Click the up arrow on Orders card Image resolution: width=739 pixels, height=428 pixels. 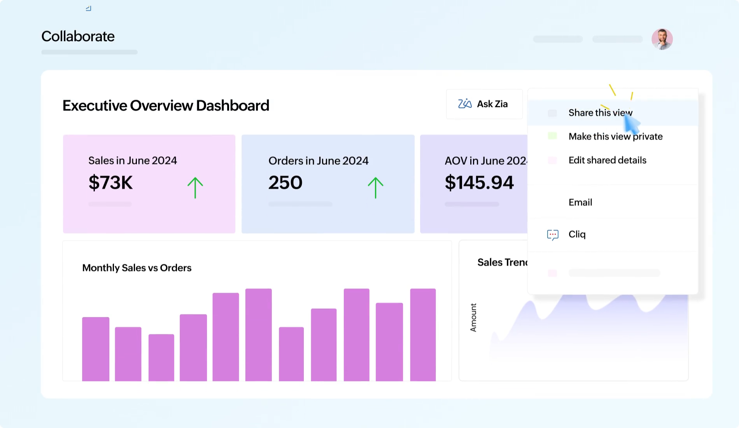(375, 187)
